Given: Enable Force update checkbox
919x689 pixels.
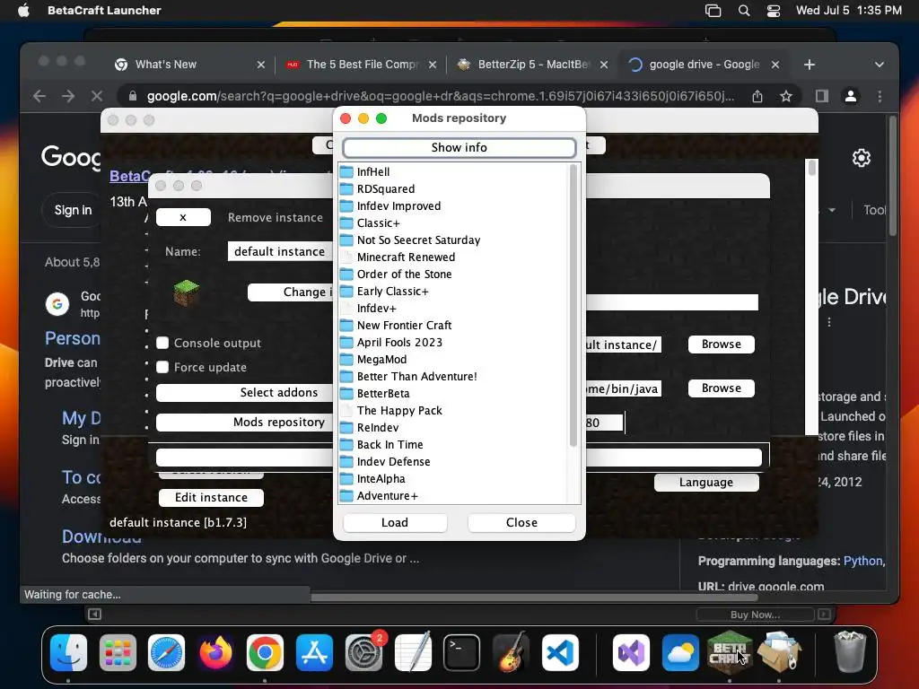Looking at the screenshot, I should click(162, 367).
